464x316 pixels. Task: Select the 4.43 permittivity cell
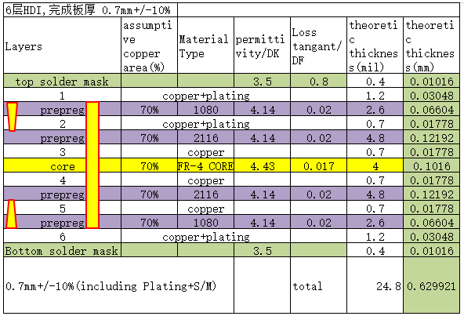[x=262, y=165]
